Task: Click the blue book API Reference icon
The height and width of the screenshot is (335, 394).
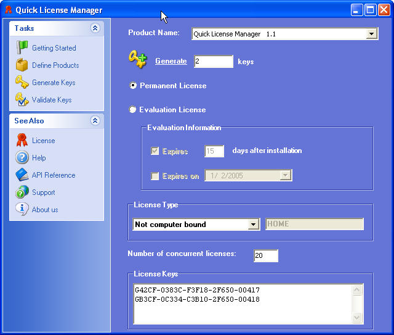Action: (22, 175)
